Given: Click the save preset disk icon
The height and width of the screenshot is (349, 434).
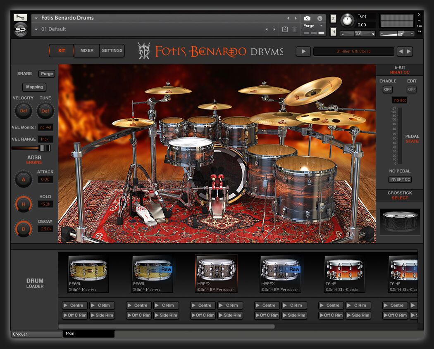Looking at the screenshot, I should point(285,29).
